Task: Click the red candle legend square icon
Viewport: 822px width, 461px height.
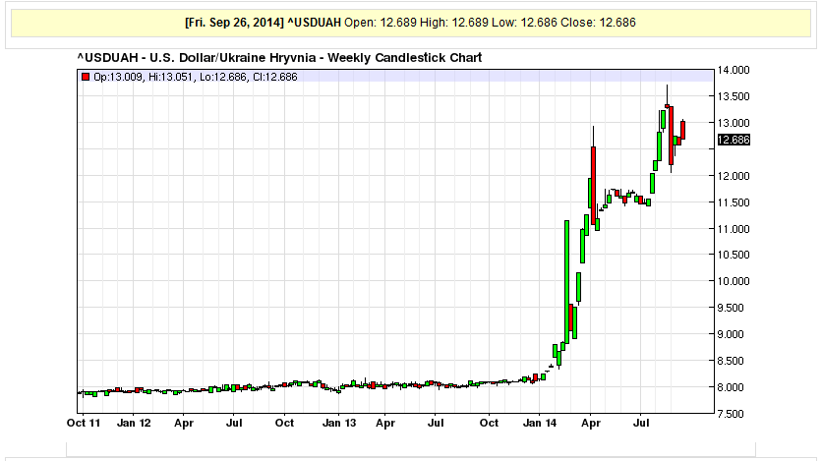Action: (86, 77)
